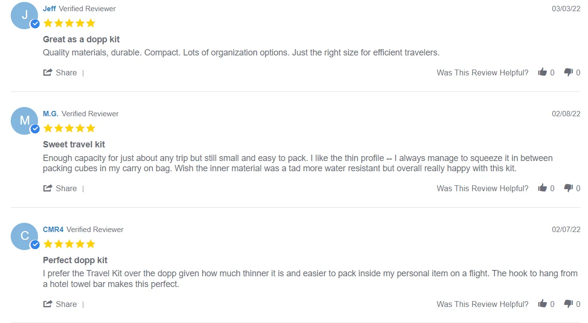Click M.G.'s avatar with letter M

coord(24,120)
